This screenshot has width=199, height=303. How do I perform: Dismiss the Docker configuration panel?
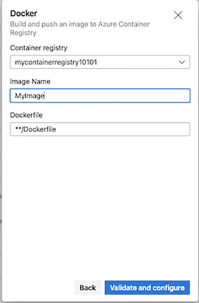[x=178, y=15]
